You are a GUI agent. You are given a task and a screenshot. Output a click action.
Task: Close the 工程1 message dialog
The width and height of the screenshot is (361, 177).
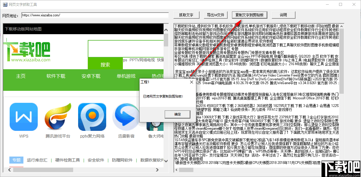(192, 82)
